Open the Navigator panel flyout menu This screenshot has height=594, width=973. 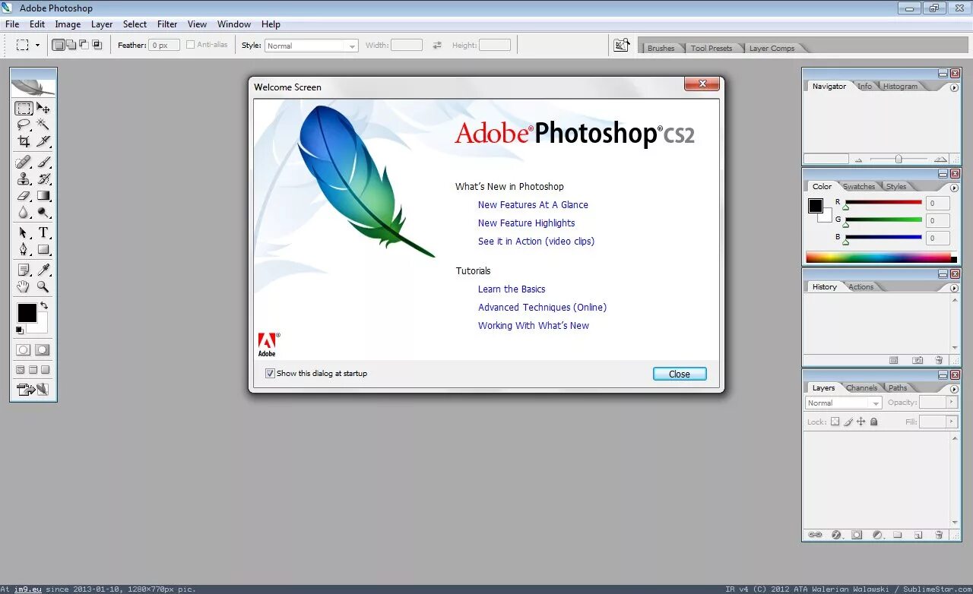pyautogui.click(x=955, y=87)
